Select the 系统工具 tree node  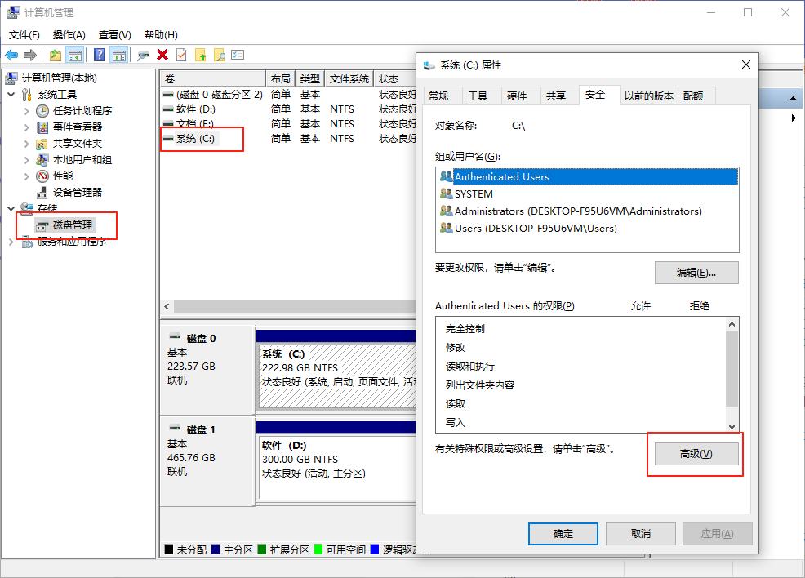[x=57, y=95]
